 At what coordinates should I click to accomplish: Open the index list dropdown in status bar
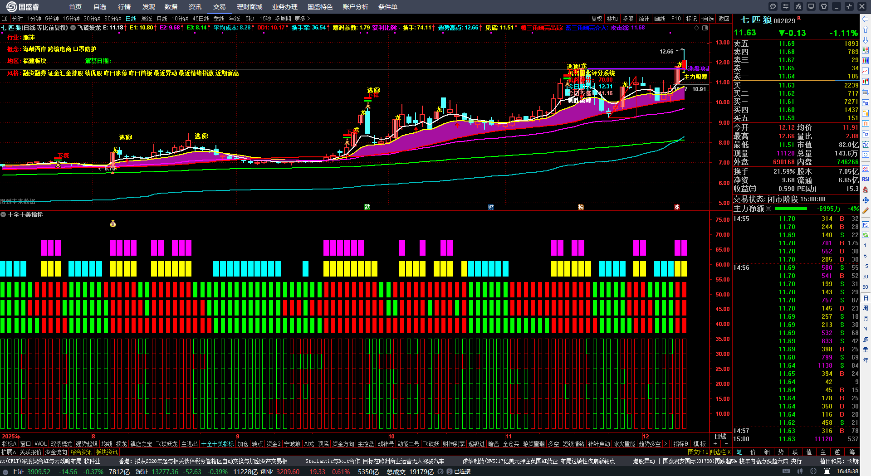coord(5,471)
